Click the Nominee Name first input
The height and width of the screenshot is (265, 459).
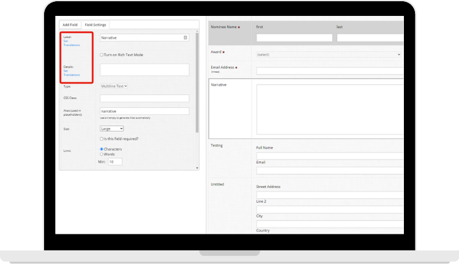[294, 38]
